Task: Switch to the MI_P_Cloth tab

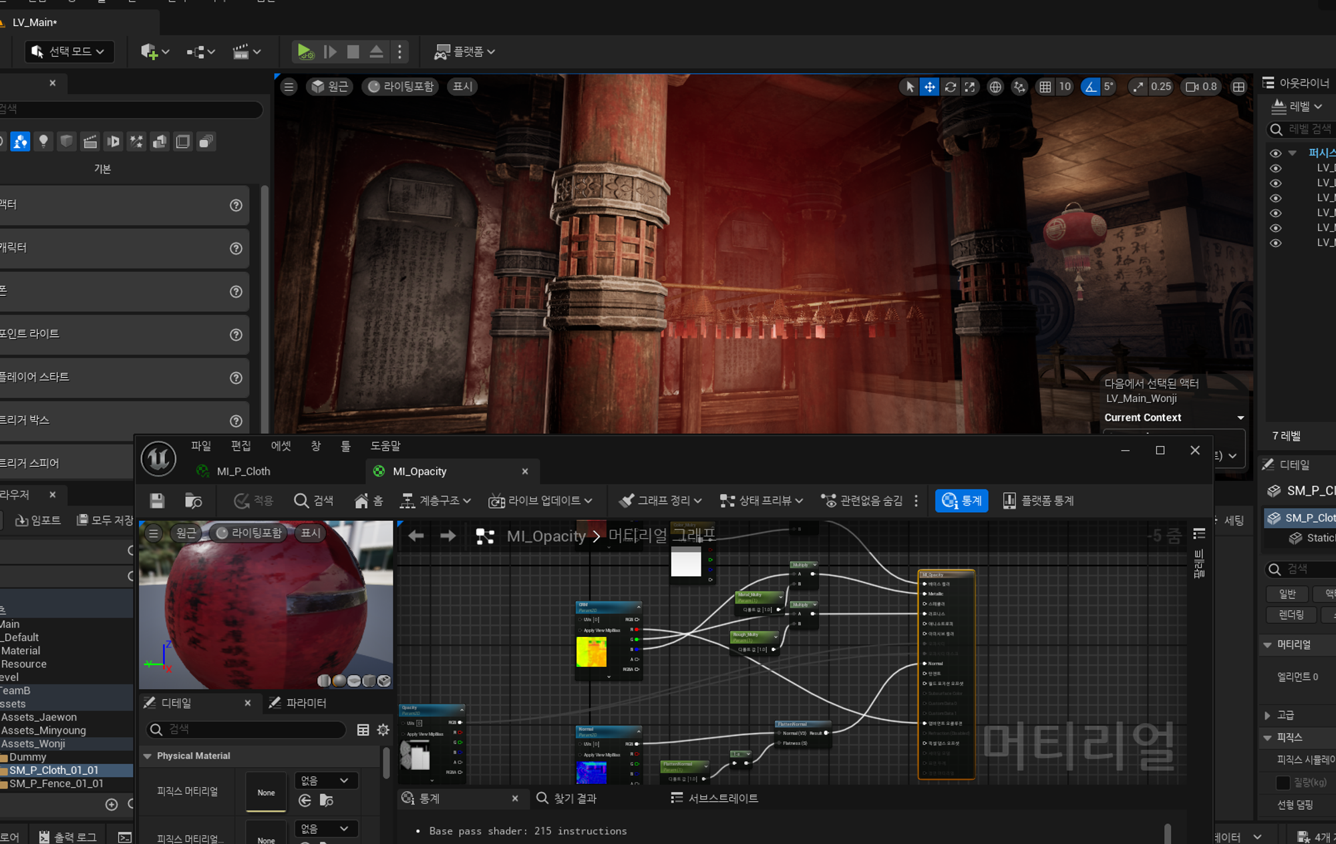Action: point(243,471)
